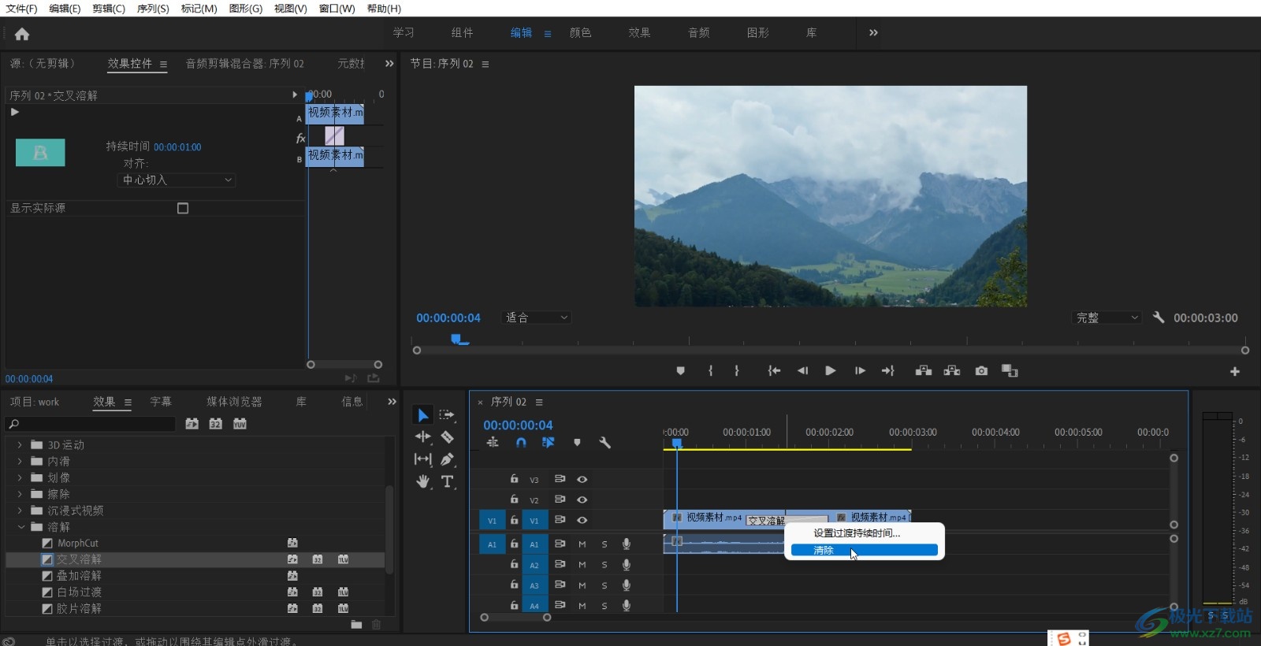This screenshot has height=646, width=1261.
Task: Solo audio track A2
Action: click(604, 565)
